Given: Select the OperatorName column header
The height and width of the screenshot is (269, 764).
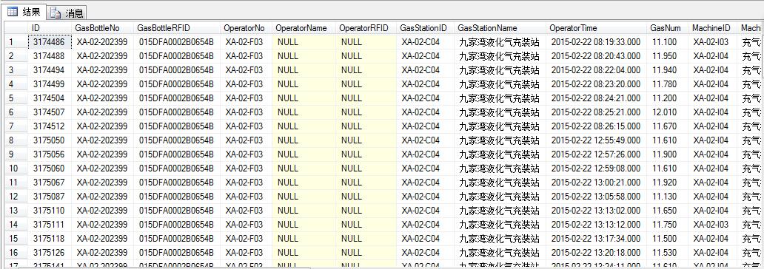Looking at the screenshot, I should pyautogui.click(x=304, y=28).
